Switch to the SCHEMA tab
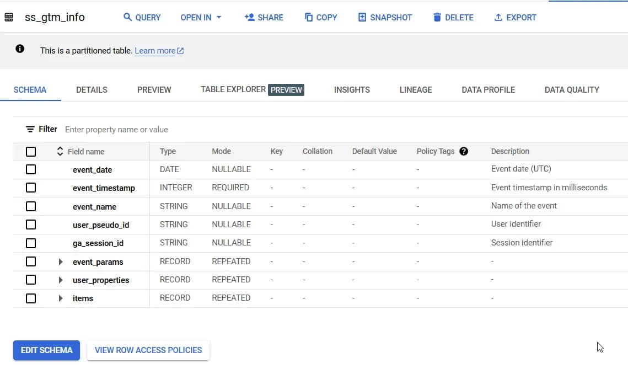Image resolution: width=628 pixels, height=390 pixels. point(30,90)
